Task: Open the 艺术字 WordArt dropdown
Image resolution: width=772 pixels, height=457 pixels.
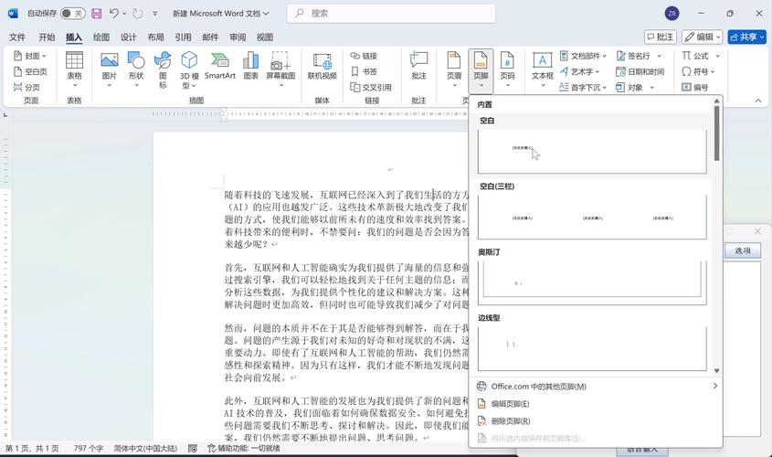Action: tap(579, 71)
